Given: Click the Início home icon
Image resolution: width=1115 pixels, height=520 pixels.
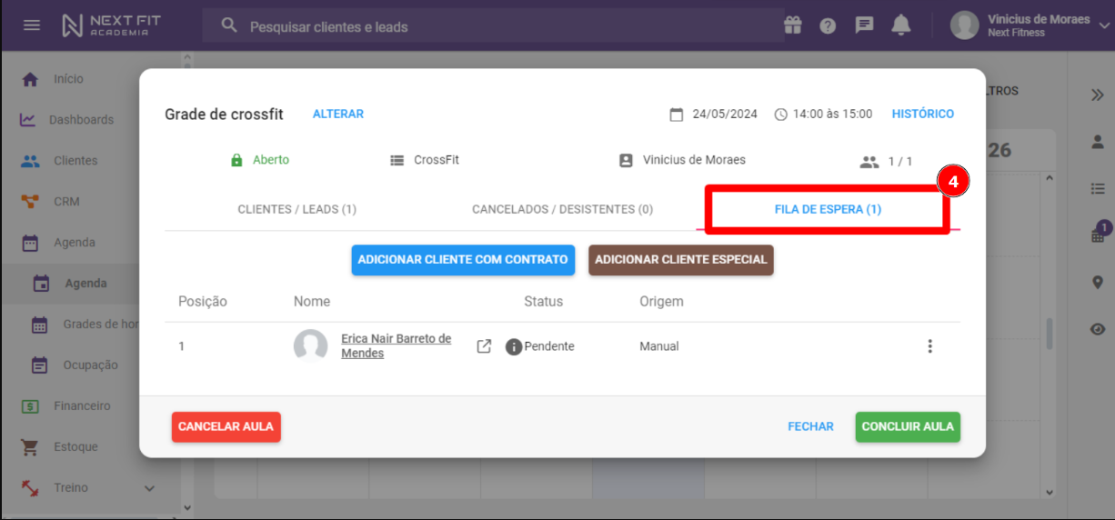Looking at the screenshot, I should [30, 79].
